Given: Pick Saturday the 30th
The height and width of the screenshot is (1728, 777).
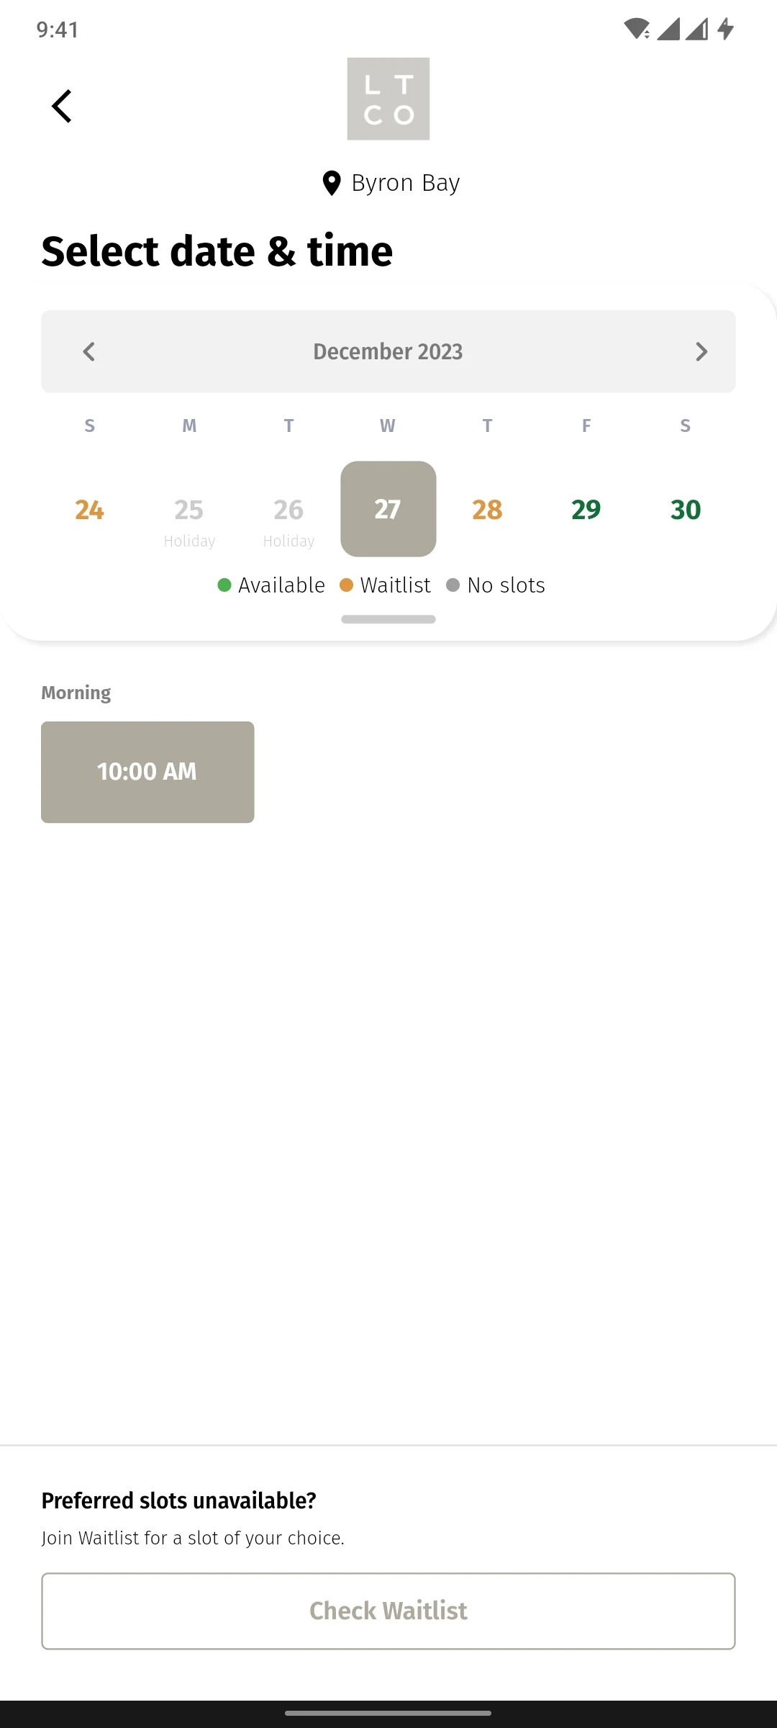Looking at the screenshot, I should (x=686, y=510).
